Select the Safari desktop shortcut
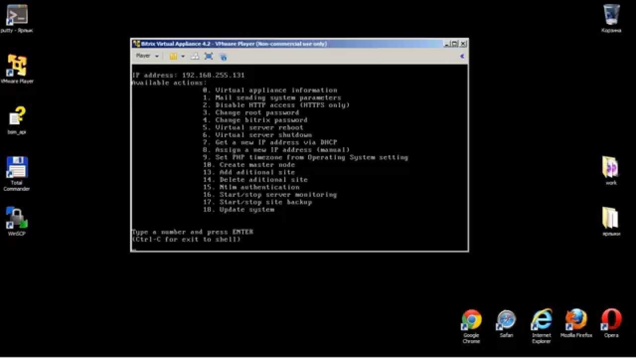The height and width of the screenshot is (358, 636). pyautogui.click(x=506, y=324)
